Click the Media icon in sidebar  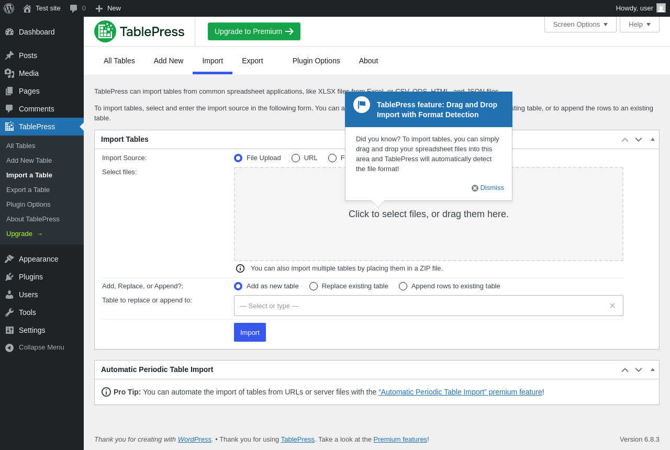[9, 73]
